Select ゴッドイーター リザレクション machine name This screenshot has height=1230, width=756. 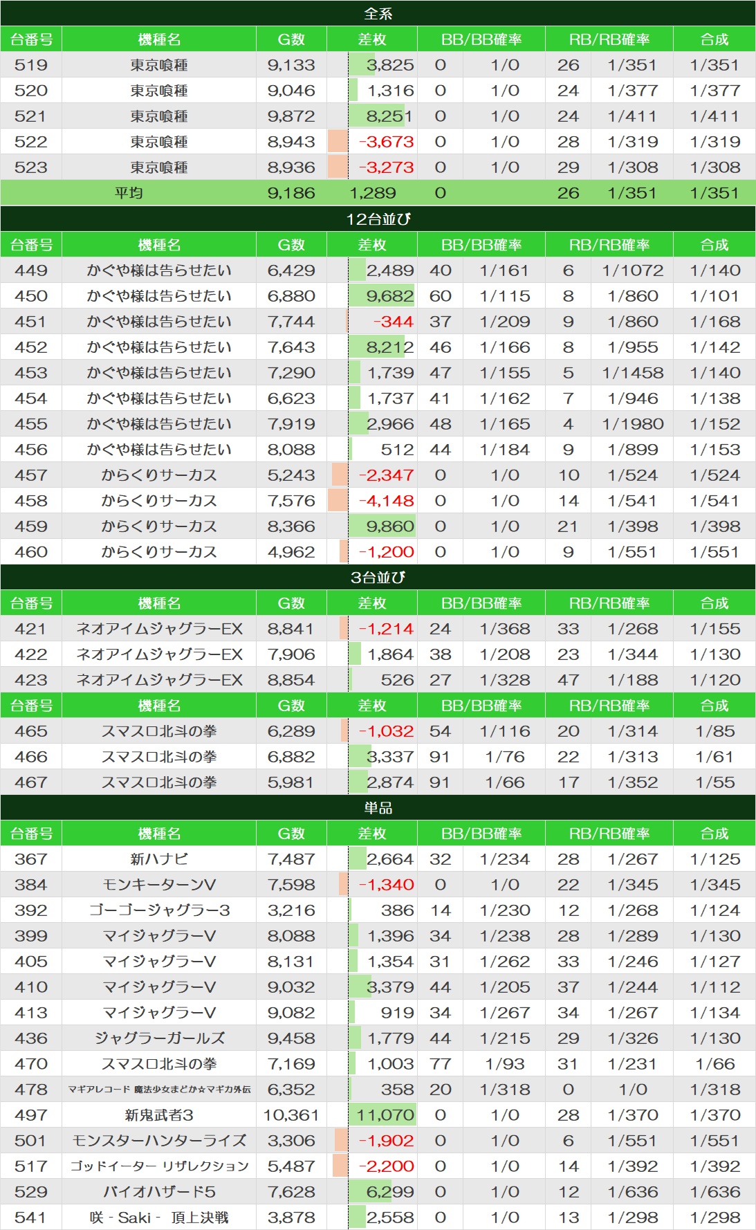coord(159,1166)
